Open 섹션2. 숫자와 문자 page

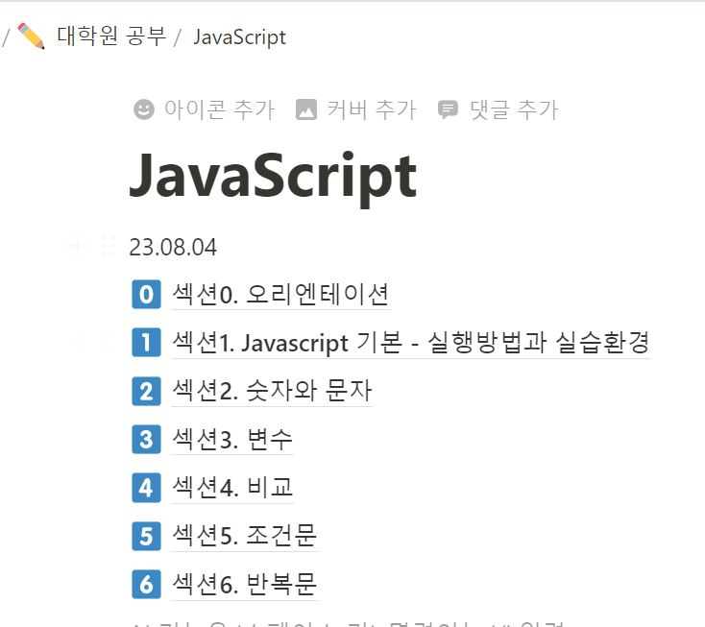click(x=272, y=391)
